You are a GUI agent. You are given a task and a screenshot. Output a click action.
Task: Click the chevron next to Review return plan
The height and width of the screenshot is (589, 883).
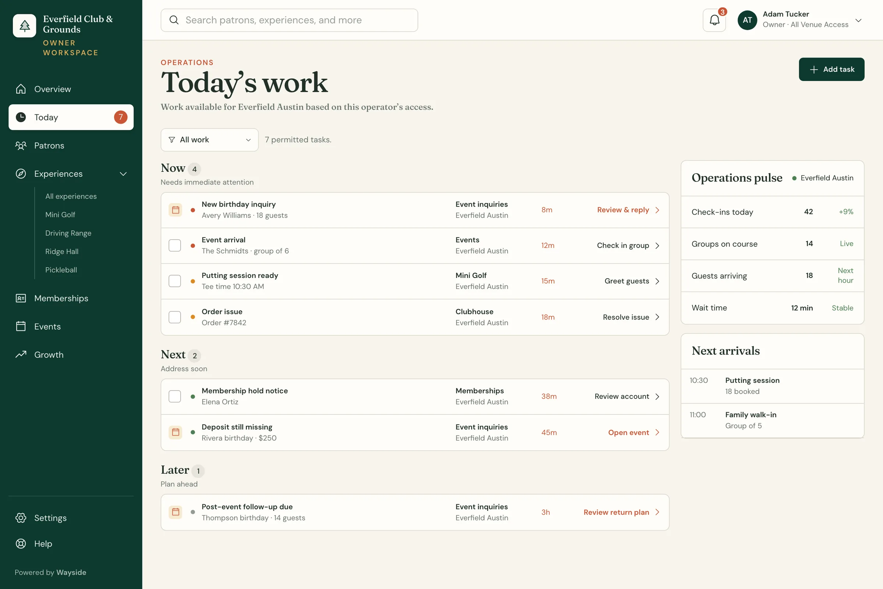[657, 512]
